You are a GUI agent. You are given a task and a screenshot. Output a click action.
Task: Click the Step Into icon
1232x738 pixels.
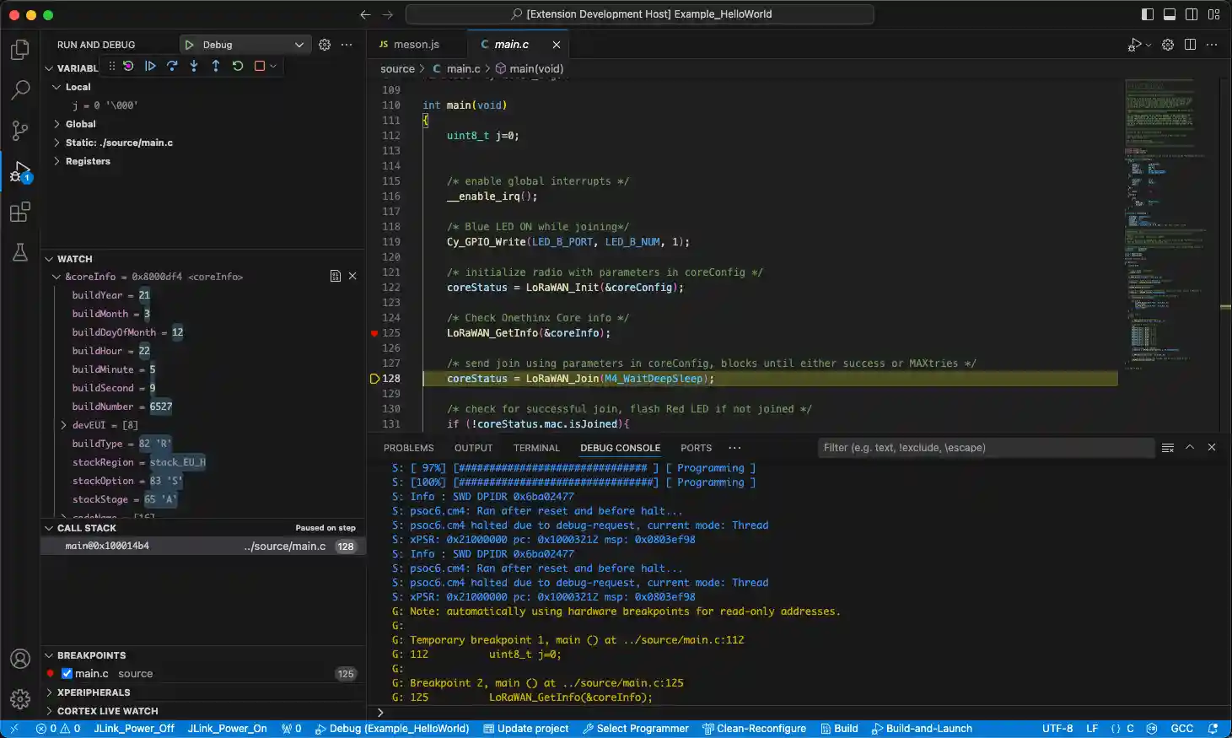193,67
